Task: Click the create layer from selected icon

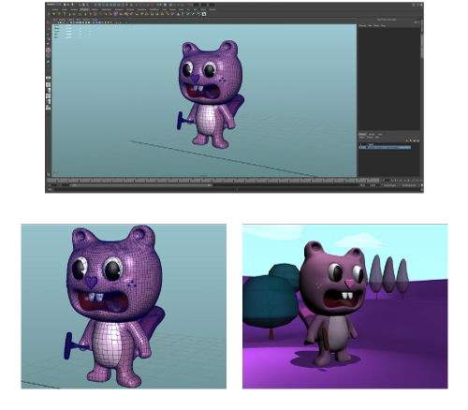Action: click(418, 140)
